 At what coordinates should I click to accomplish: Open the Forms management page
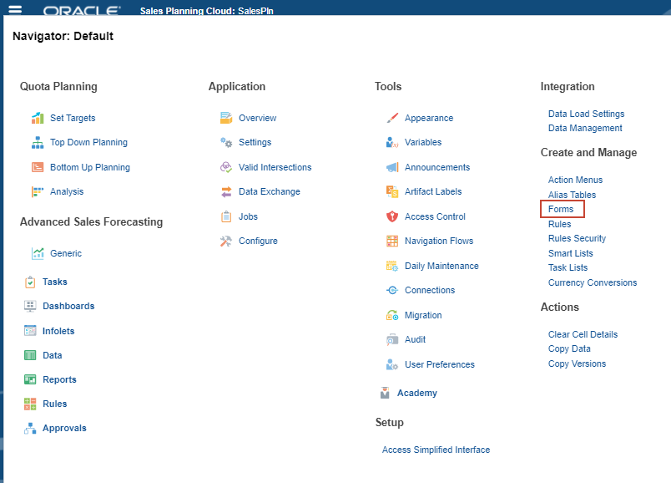tap(559, 209)
